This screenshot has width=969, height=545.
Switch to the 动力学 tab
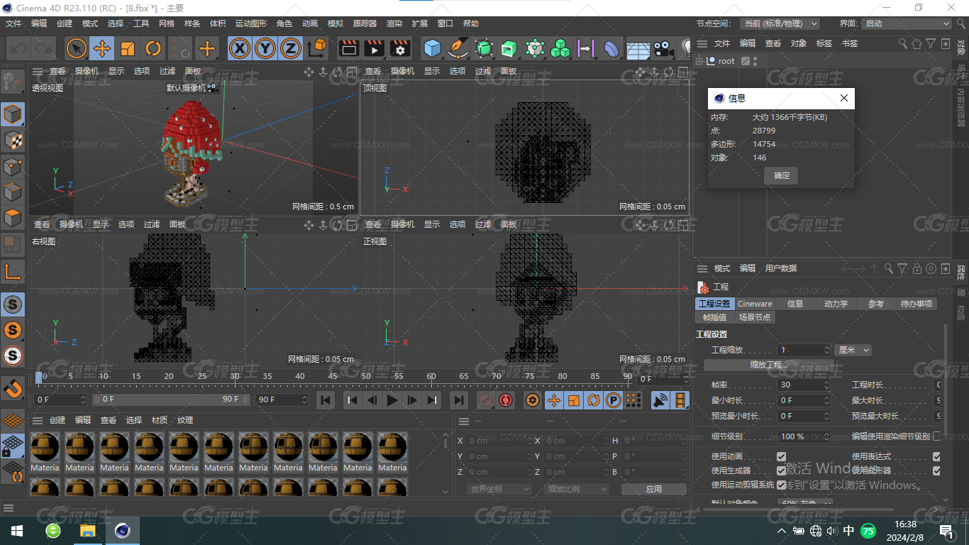[x=836, y=304]
